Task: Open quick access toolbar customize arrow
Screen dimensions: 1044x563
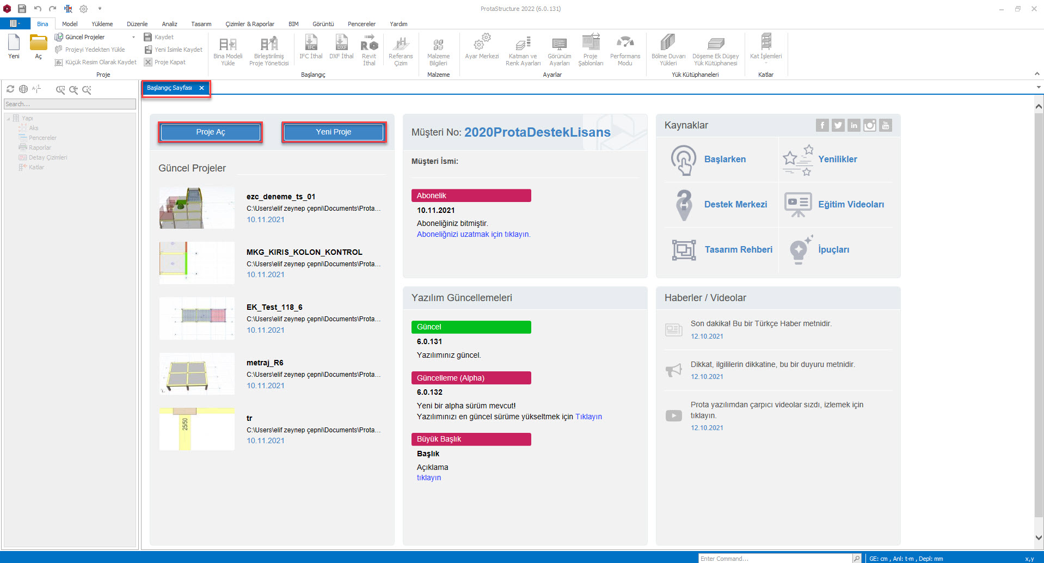Action: click(100, 9)
